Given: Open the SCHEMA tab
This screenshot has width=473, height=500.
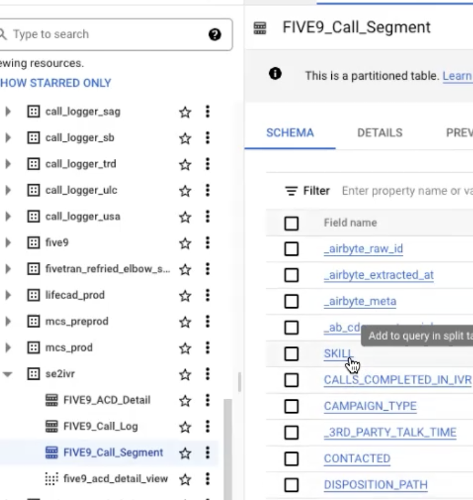Looking at the screenshot, I should pos(290,133).
